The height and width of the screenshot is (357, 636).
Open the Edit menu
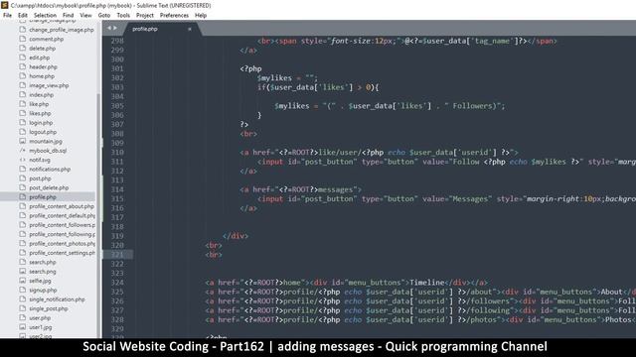point(23,16)
